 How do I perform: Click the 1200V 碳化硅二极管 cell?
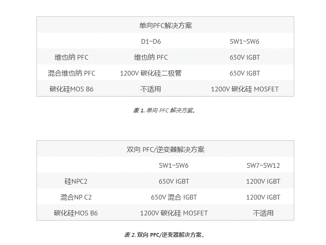coord(151,73)
